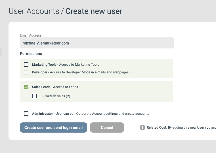Click Create user and send login email
The height and width of the screenshot is (153, 216).
[x=53, y=127]
